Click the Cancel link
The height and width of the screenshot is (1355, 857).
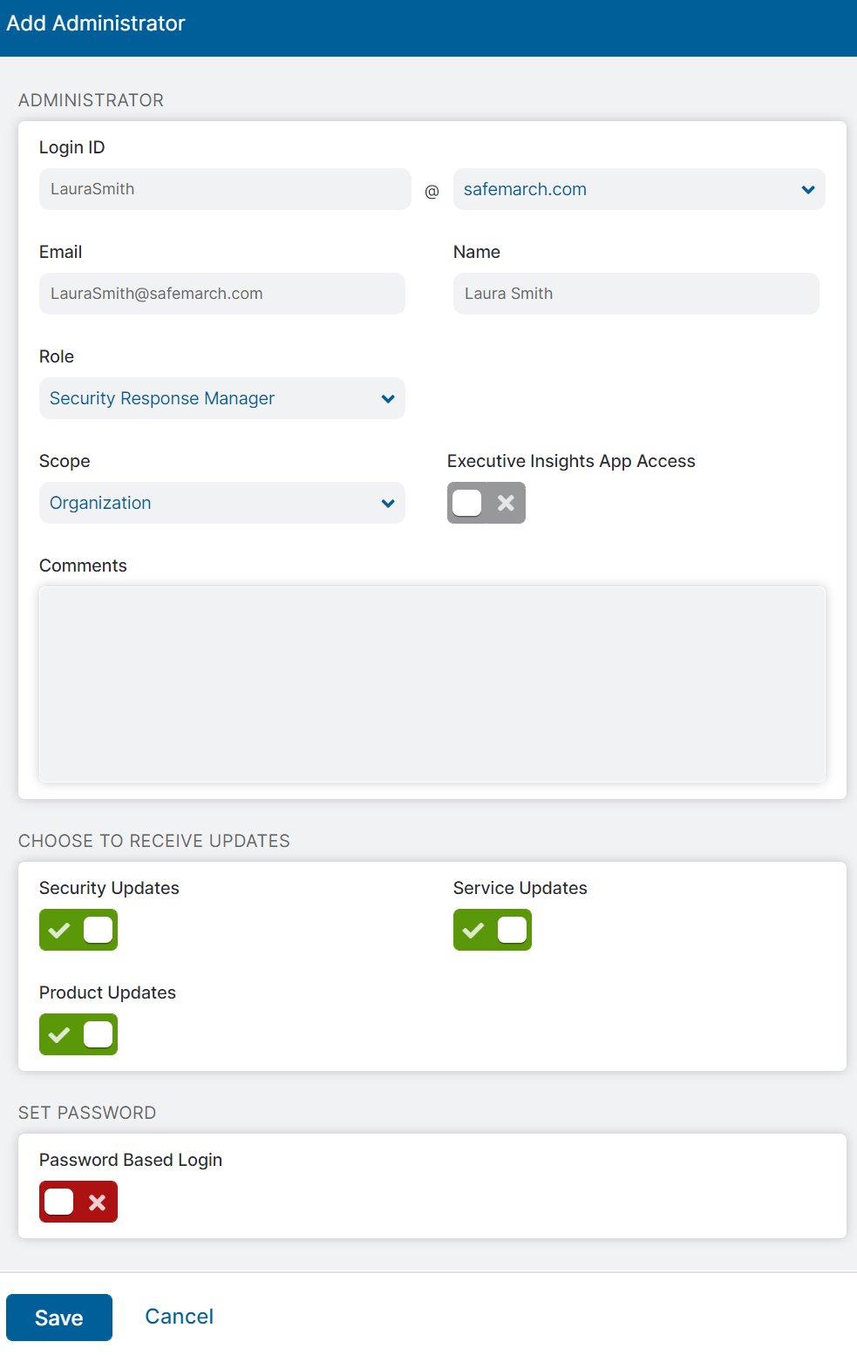[179, 1317]
